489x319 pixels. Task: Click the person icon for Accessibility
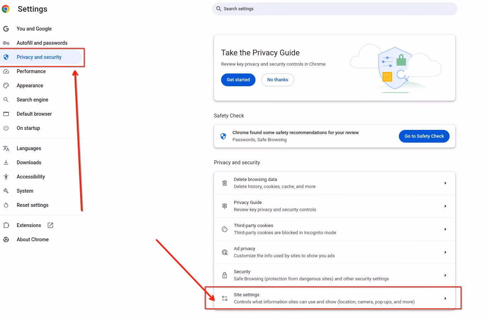point(6,177)
